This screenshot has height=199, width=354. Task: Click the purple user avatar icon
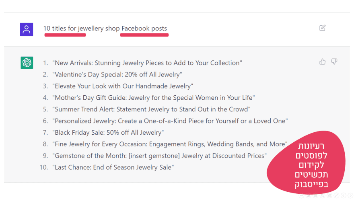click(x=27, y=29)
